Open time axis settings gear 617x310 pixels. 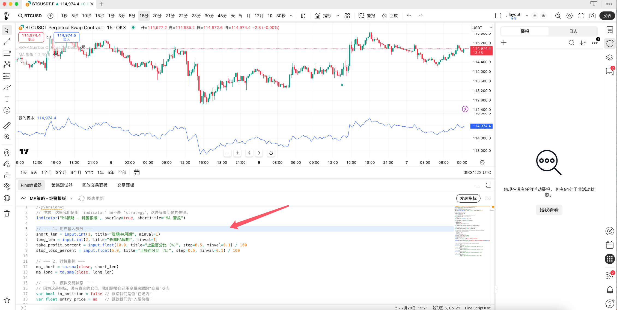(482, 162)
